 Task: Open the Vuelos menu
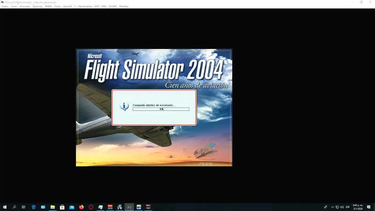(5, 6)
